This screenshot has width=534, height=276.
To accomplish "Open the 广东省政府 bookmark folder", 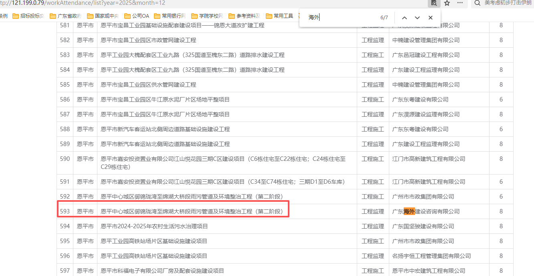I will pyautogui.click(x=65, y=16).
